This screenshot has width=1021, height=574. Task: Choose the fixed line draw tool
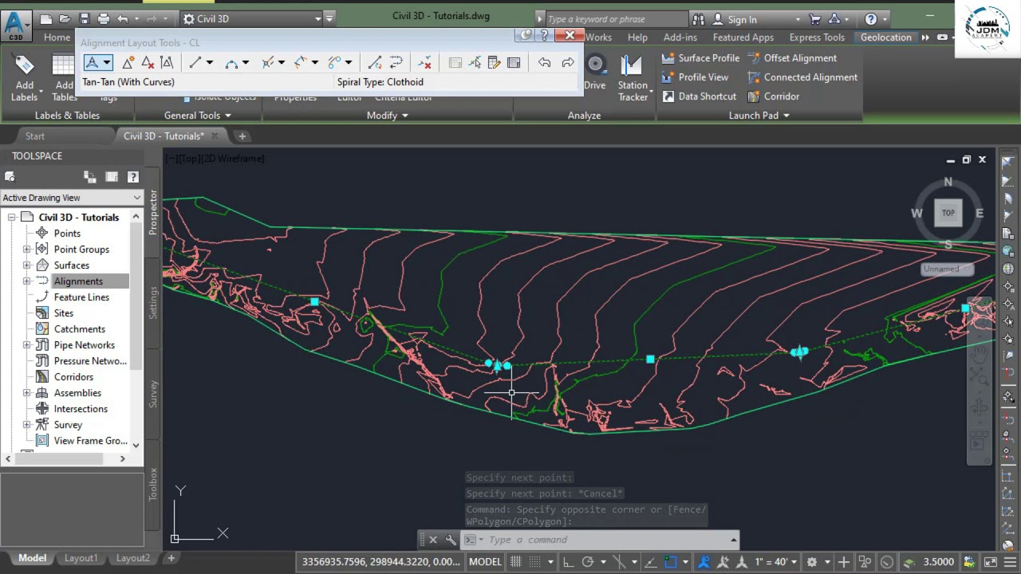click(195, 63)
